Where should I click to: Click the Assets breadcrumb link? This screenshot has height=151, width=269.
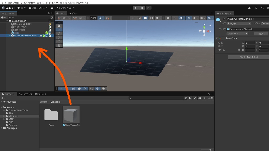[44, 102]
